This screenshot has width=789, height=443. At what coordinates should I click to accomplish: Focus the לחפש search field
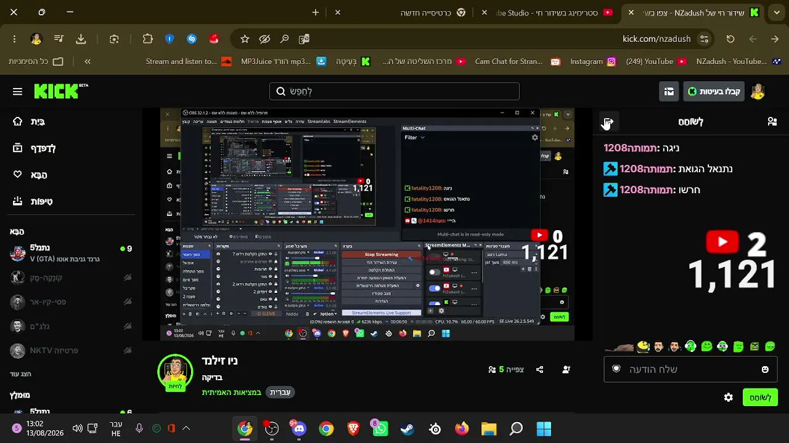pyautogui.click(x=394, y=92)
